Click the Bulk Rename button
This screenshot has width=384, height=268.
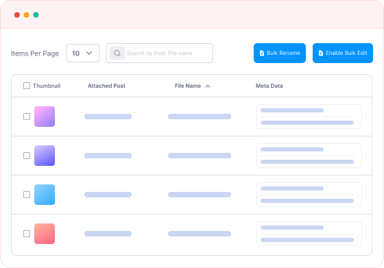[x=280, y=53]
